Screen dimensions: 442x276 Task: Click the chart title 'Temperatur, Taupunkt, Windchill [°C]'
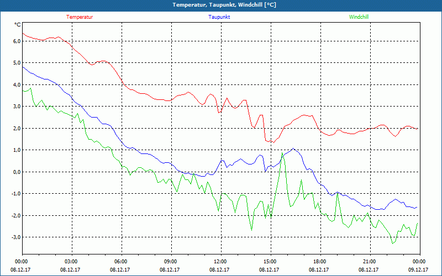tap(224, 5)
